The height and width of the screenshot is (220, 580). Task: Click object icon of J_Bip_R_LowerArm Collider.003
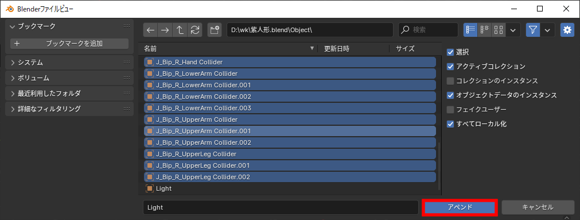pyautogui.click(x=149, y=108)
